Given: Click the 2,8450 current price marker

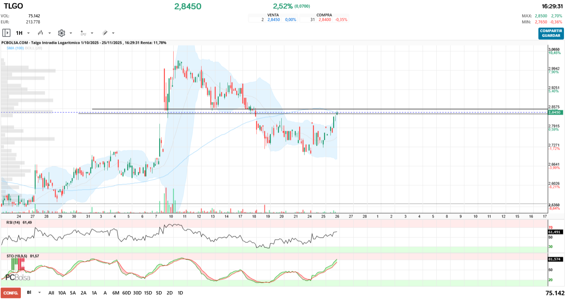Looking at the screenshot, I should click(556, 112).
